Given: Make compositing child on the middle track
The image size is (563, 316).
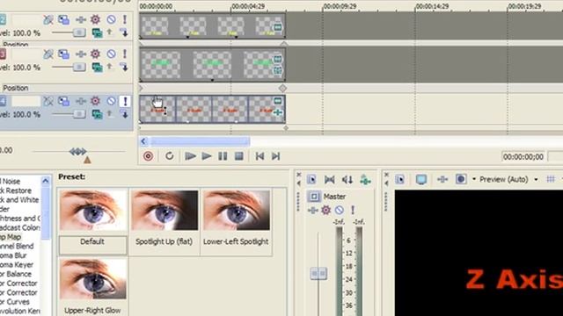Looking at the screenshot, I should (124, 67).
